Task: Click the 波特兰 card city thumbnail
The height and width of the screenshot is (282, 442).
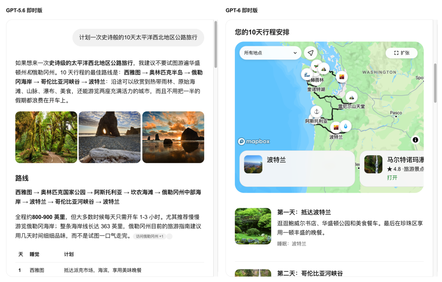Action: pos(253,164)
